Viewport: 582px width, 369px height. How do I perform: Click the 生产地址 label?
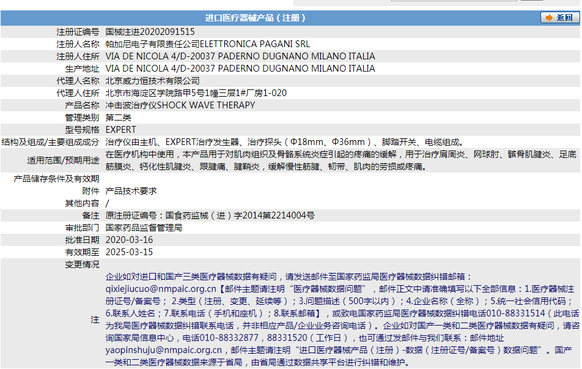(82, 69)
